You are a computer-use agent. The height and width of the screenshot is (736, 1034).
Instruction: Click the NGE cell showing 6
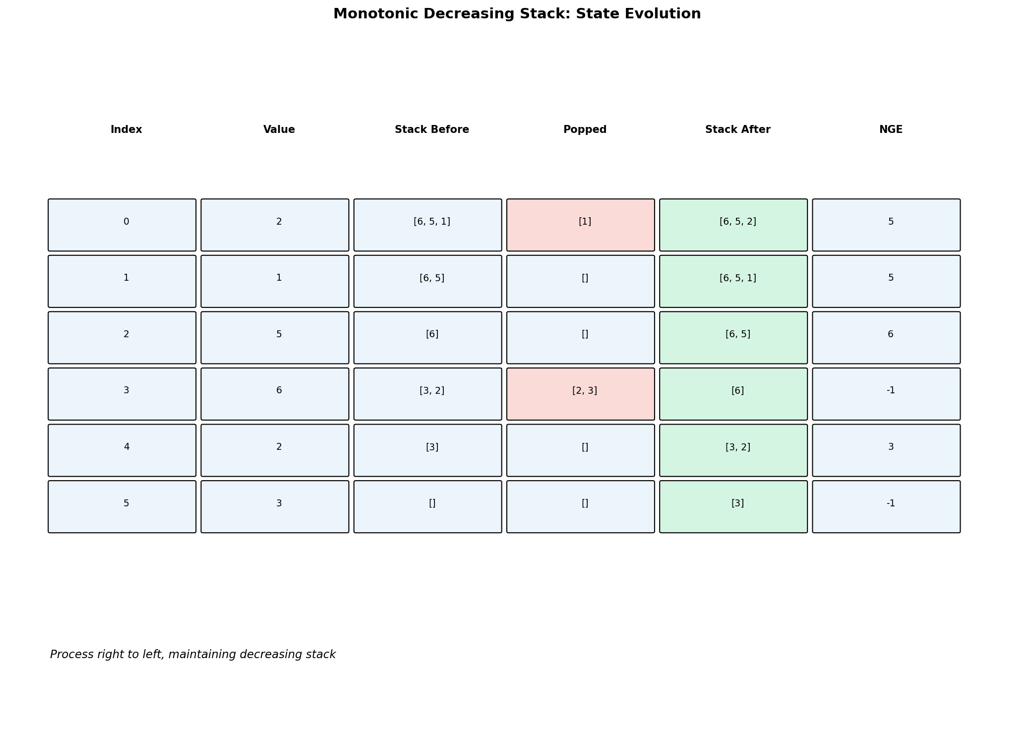[886, 338]
